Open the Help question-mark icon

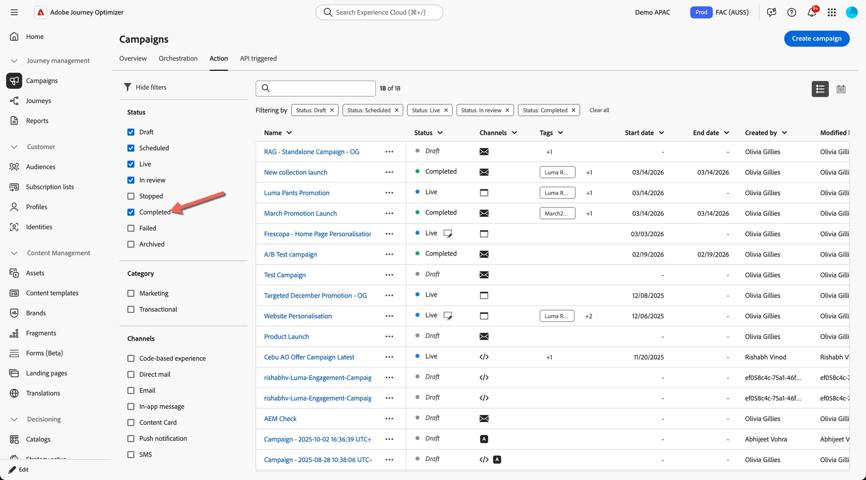click(791, 13)
